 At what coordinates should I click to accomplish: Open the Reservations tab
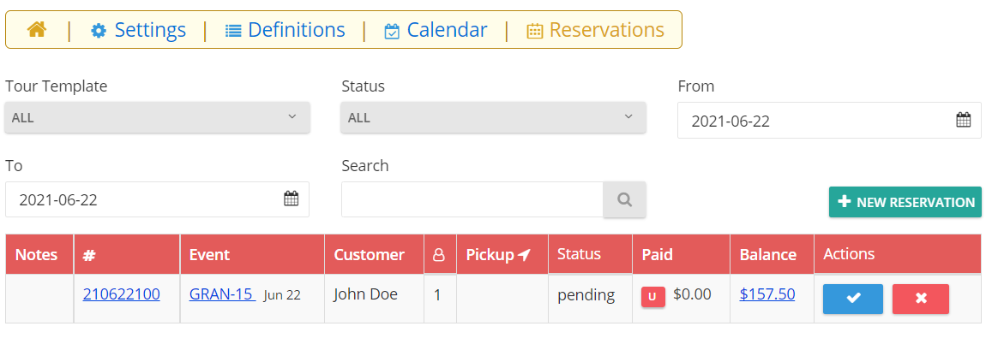point(596,29)
